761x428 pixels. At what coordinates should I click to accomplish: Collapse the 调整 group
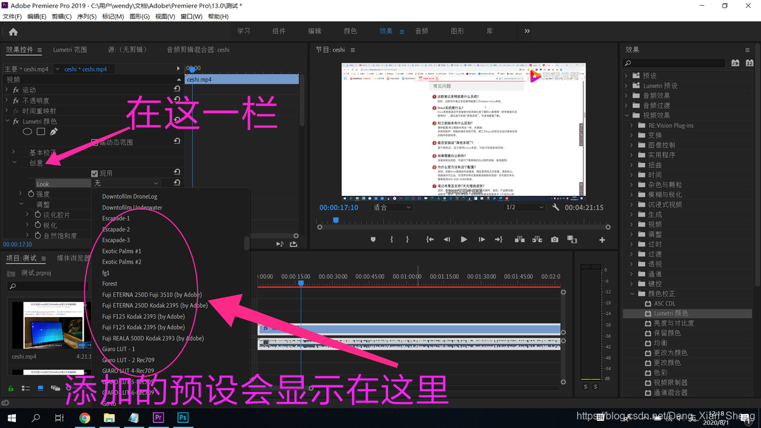[x=22, y=204]
